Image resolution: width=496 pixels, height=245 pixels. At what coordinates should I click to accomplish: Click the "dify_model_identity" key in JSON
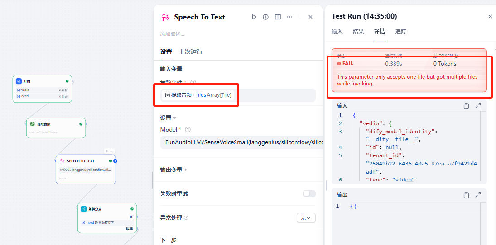(x=400, y=132)
